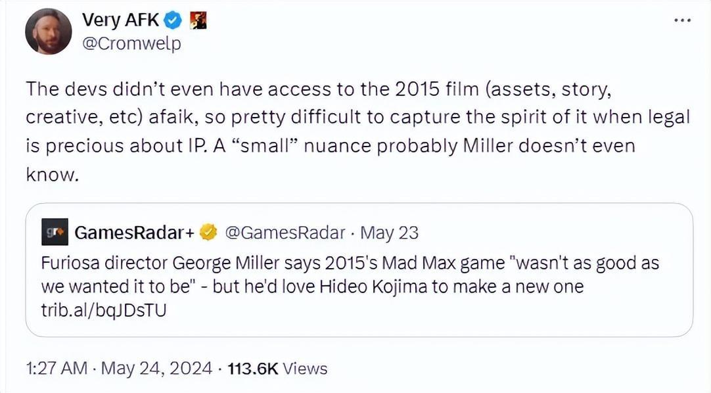The image size is (711, 393).
Task: Click the Very AFK display name
Action: click(x=120, y=20)
